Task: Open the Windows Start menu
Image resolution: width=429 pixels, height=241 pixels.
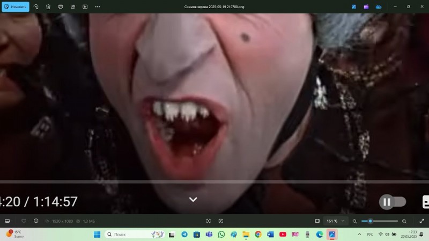Action: click(97, 235)
